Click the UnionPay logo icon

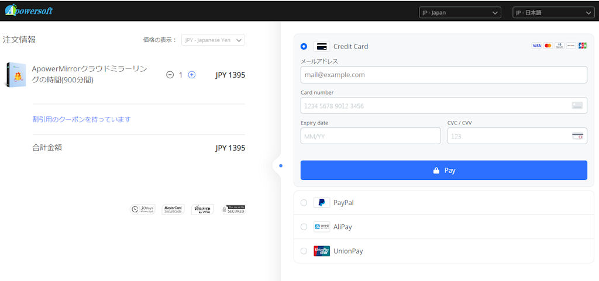click(x=322, y=251)
